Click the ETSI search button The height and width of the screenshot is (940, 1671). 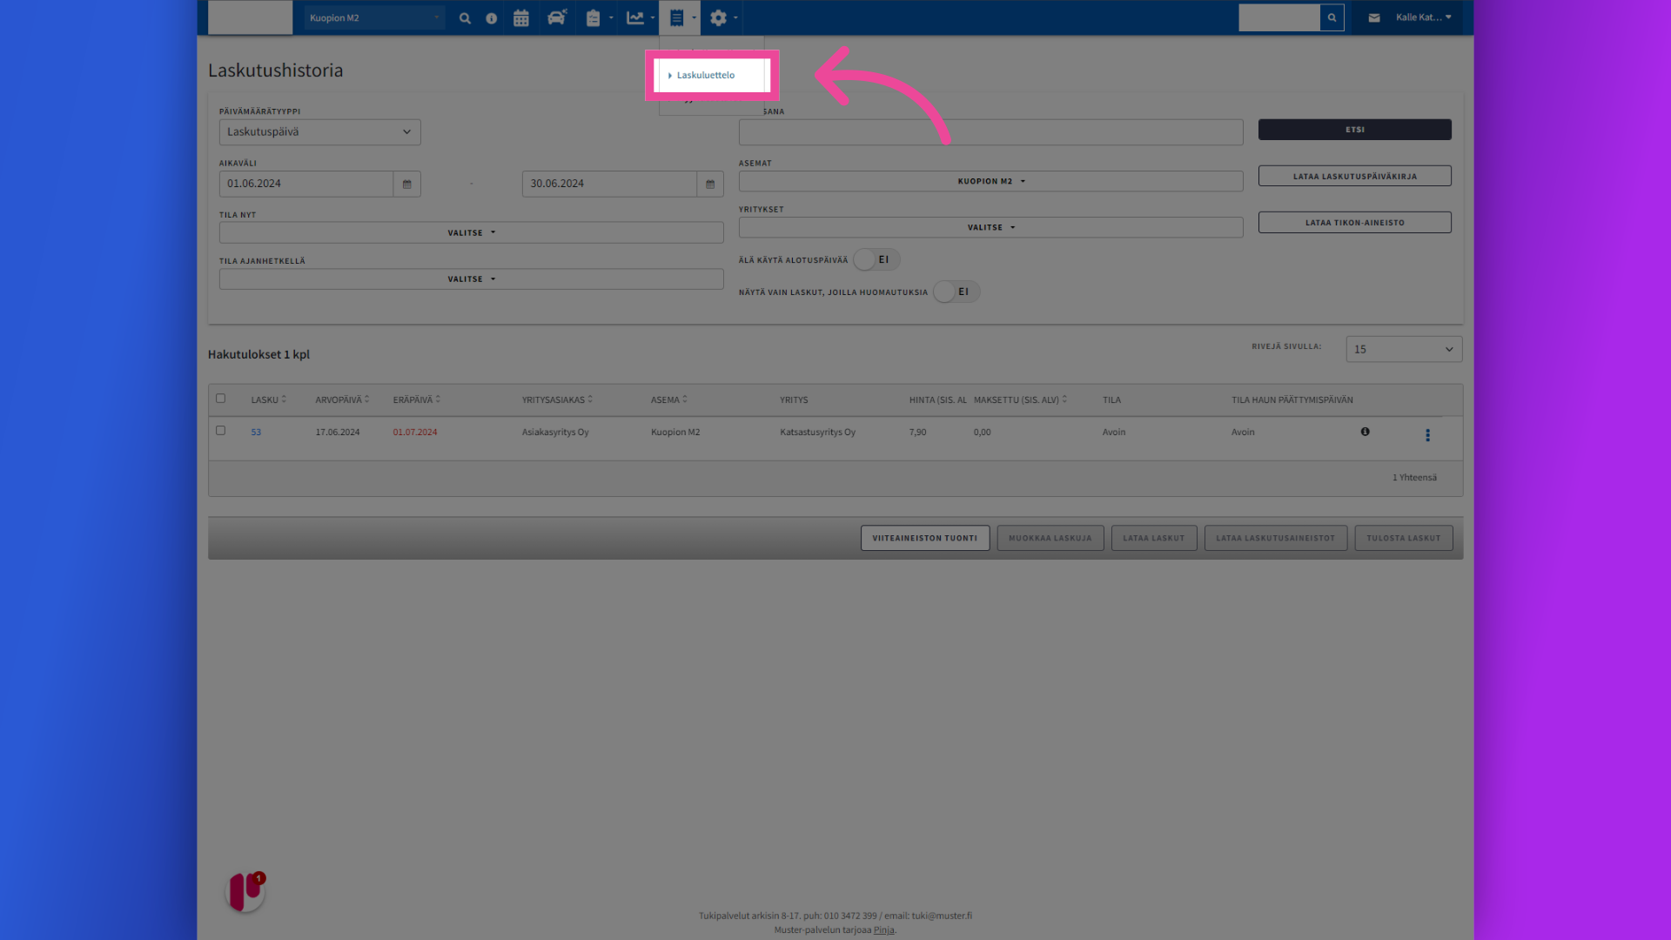[x=1354, y=130]
